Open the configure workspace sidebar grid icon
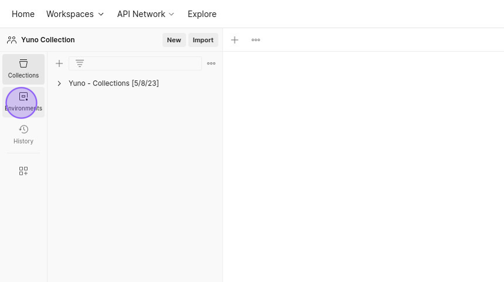 point(23,171)
